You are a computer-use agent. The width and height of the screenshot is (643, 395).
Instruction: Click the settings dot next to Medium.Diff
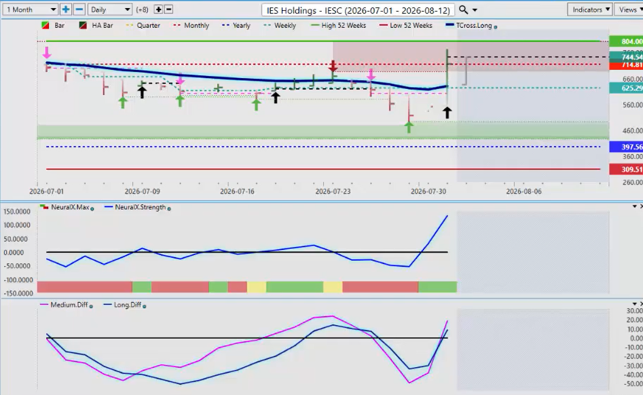91,307
